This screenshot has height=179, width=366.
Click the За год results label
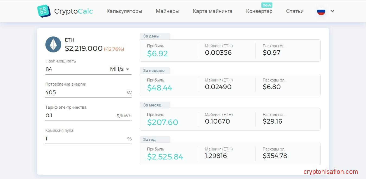(149, 140)
